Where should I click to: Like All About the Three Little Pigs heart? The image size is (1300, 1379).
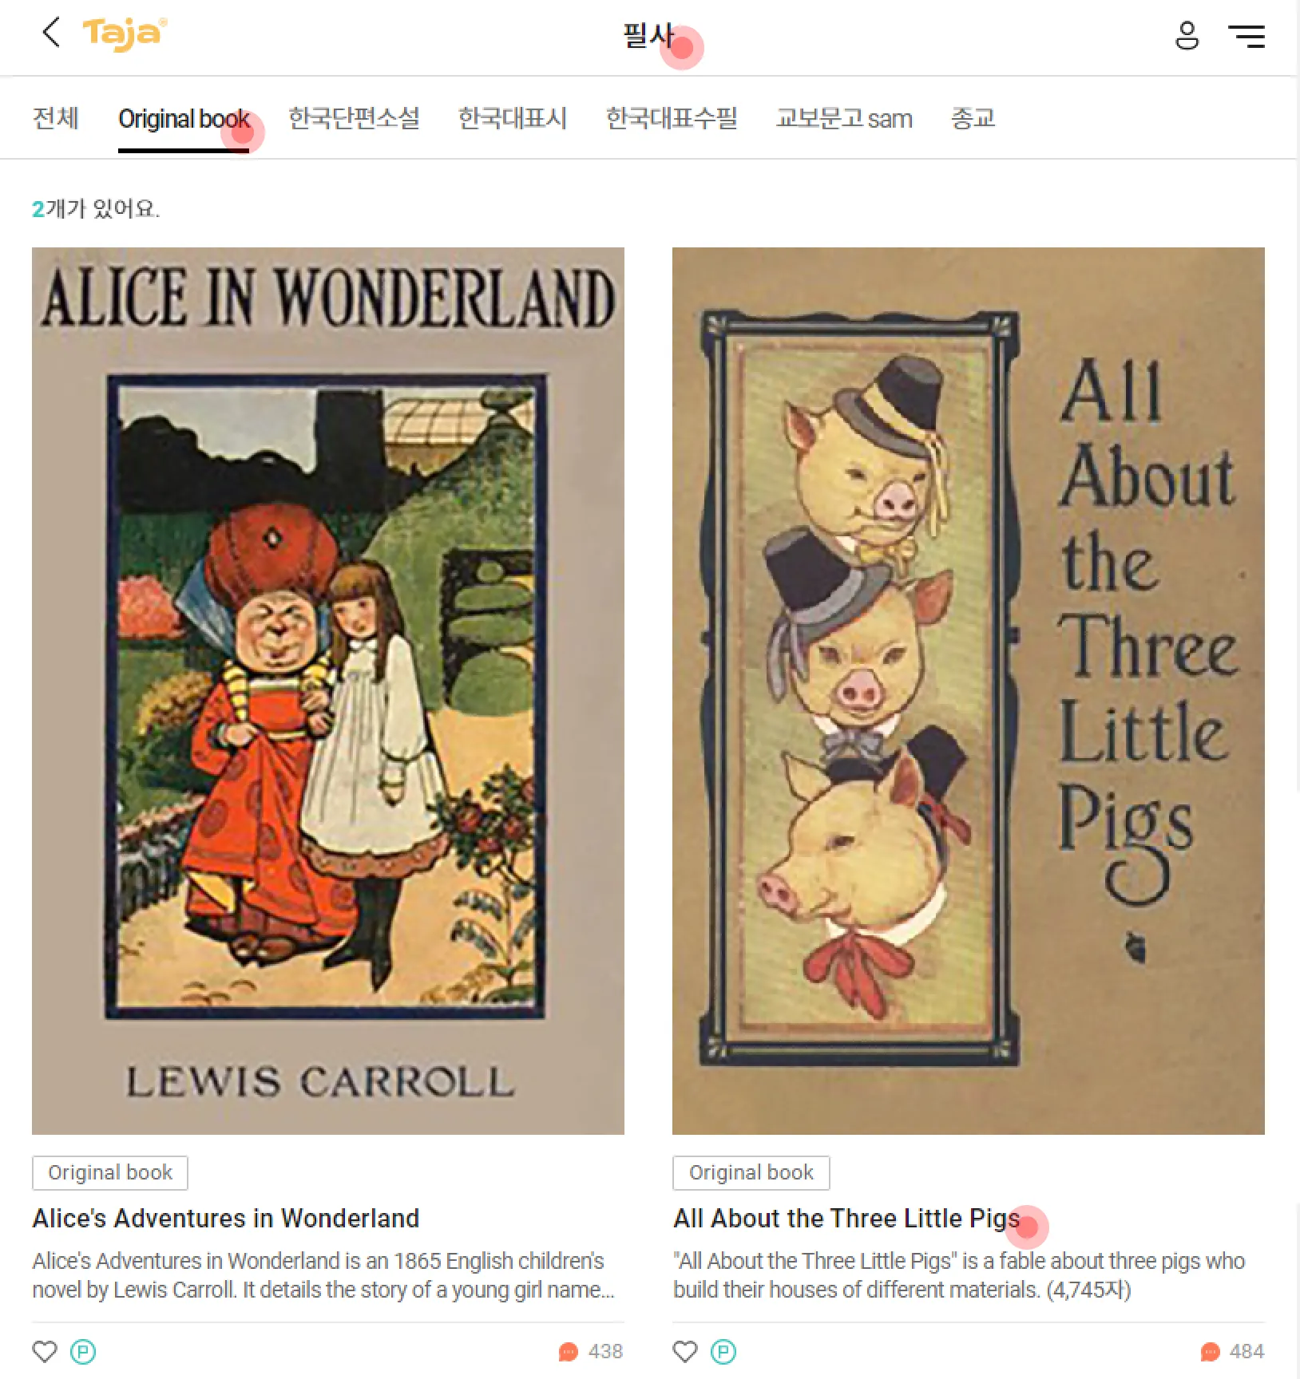point(685,1352)
